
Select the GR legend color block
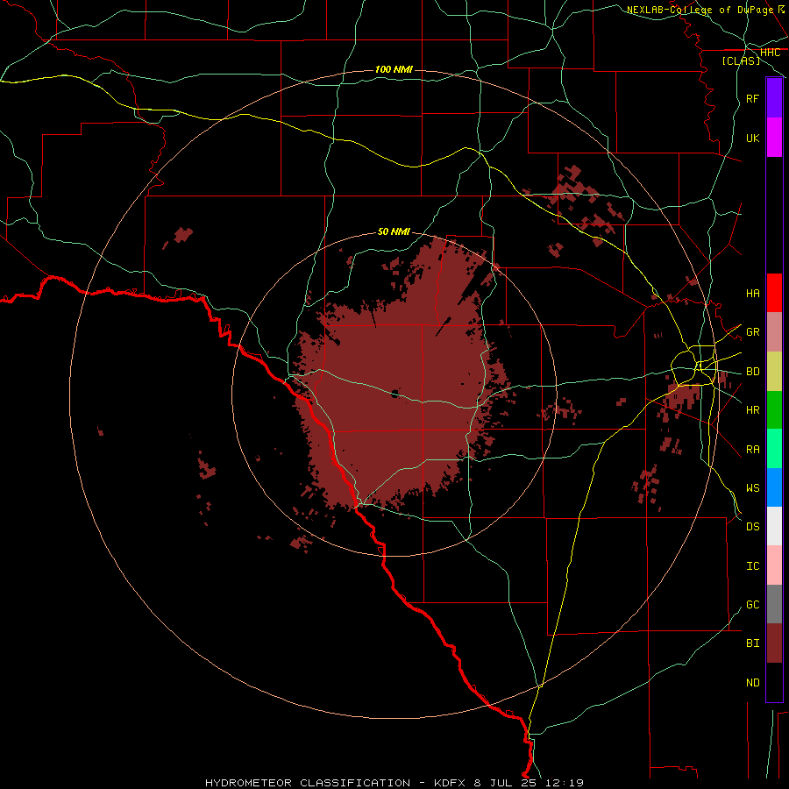tap(774, 332)
